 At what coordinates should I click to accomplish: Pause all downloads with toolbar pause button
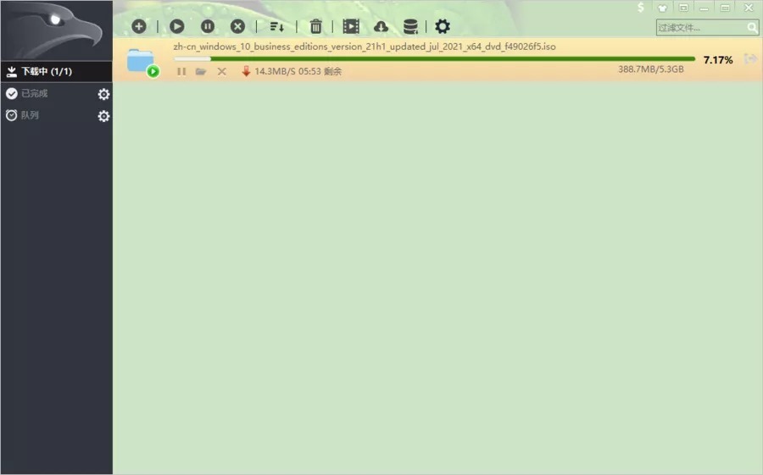tap(208, 26)
